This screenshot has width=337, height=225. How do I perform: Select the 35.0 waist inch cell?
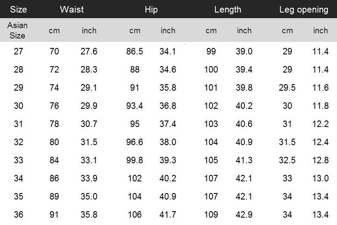[89, 196]
